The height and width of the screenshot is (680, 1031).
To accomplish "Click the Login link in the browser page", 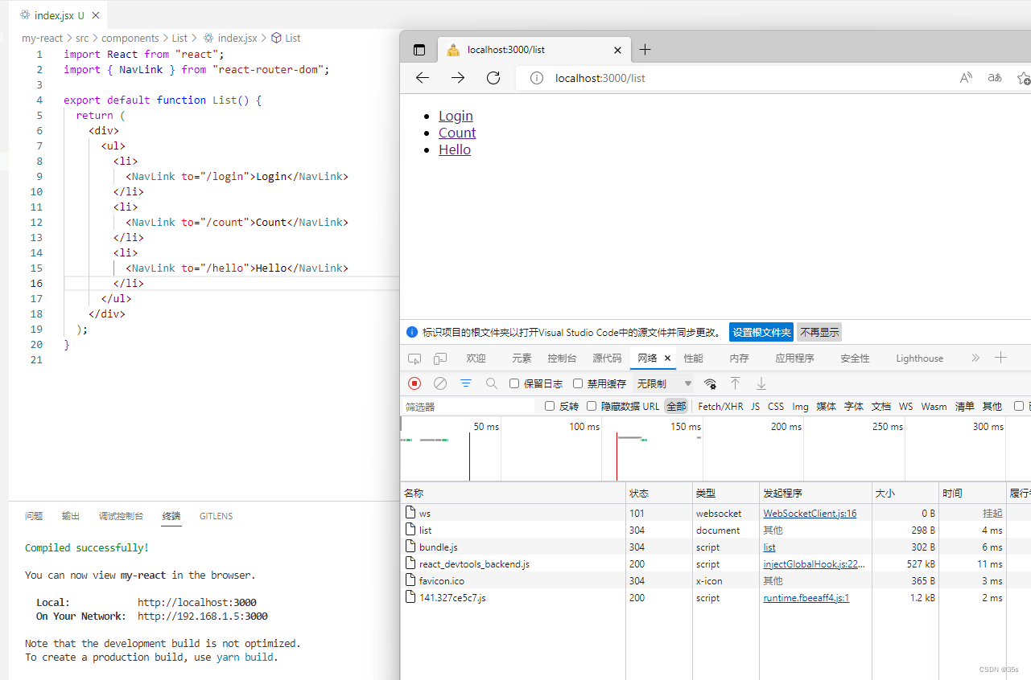I will (456, 115).
